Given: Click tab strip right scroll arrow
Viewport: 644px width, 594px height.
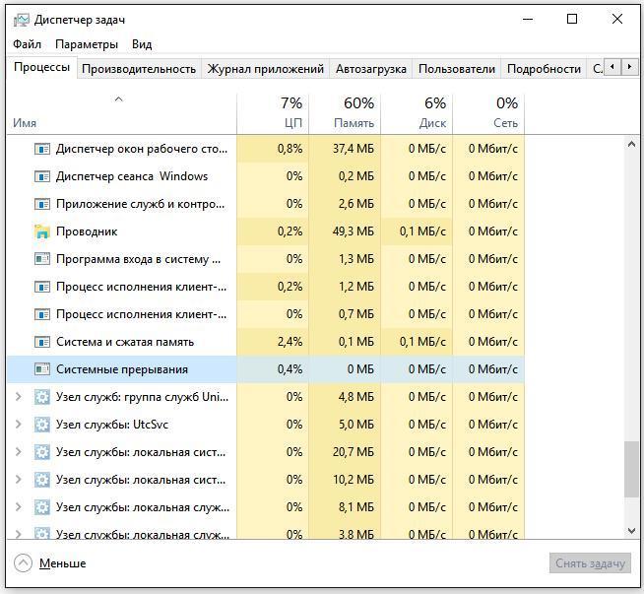Looking at the screenshot, I should pyautogui.click(x=629, y=66).
